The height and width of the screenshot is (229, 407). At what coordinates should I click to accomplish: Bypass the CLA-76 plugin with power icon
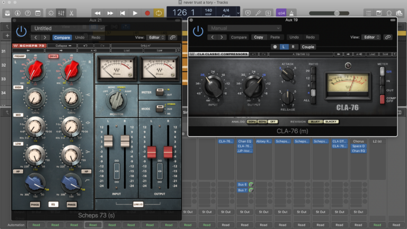pos(198,32)
